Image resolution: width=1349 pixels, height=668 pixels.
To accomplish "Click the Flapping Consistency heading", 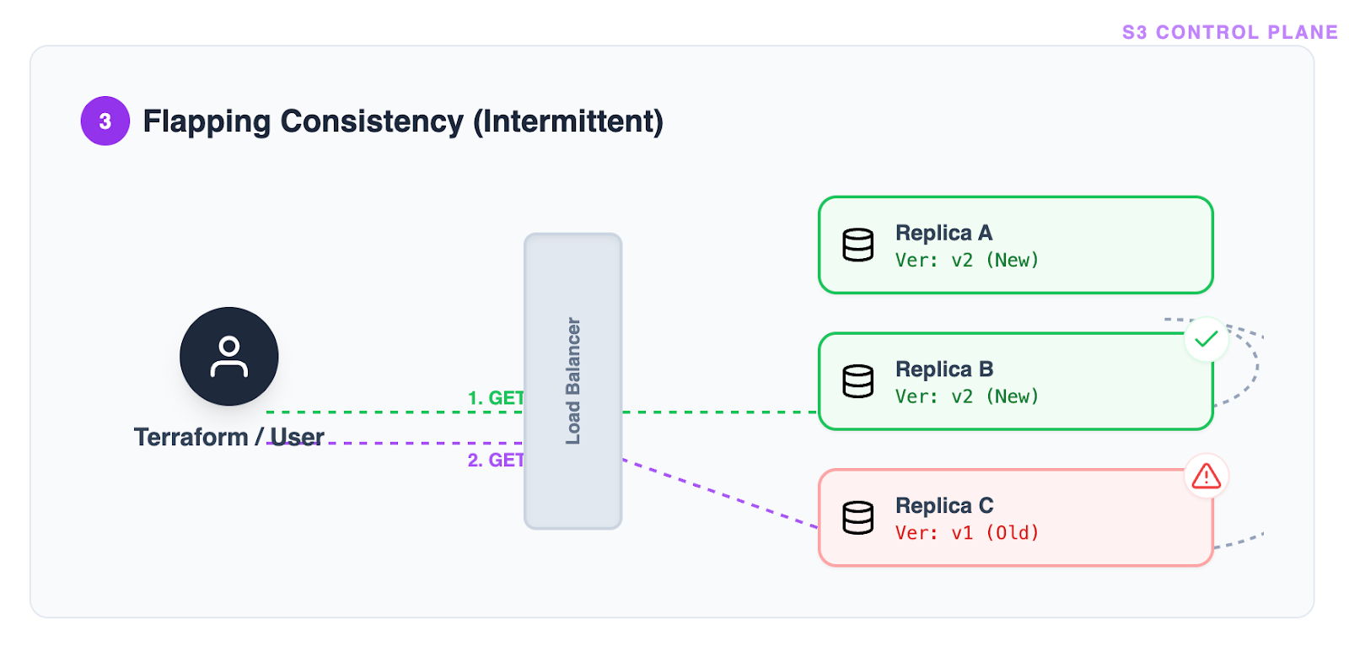I will coord(403,121).
